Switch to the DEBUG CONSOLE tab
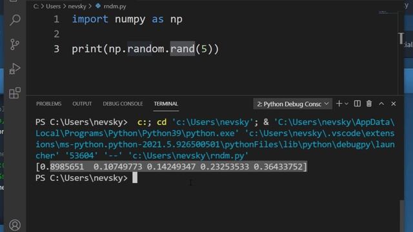Viewport: 413px width, 232px height. pos(123,104)
